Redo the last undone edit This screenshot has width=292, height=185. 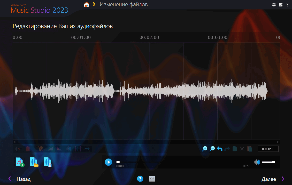pyautogui.click(x=227, y=149)
